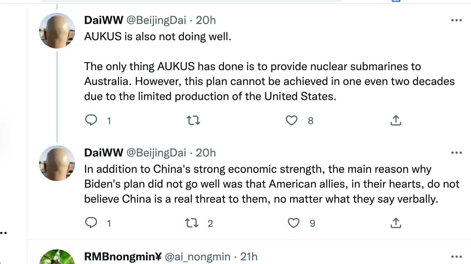Share the AUKUS tweet
The width and height of the screenshot is (471, 264).
pyautogui.click(x=396, y=120)
